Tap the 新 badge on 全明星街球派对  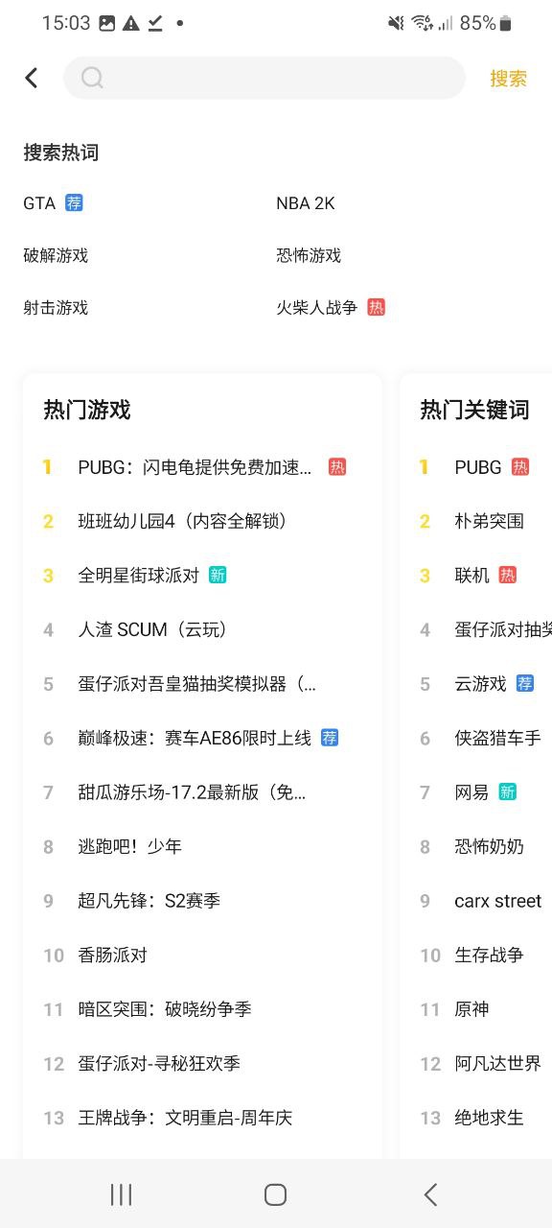click(218, 575)
